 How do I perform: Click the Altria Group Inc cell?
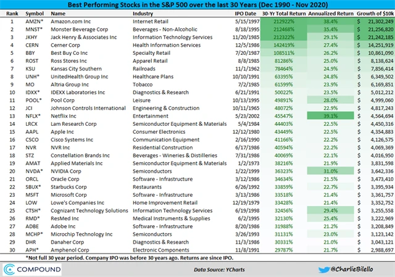tap(70, 85)
